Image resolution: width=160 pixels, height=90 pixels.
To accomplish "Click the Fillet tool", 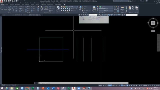I will pyautogui.click(x=33, y=9).
